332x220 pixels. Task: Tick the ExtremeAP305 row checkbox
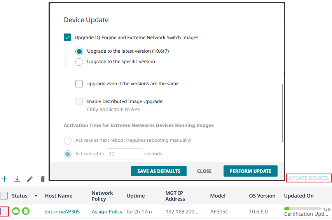[x=4, y=211]
